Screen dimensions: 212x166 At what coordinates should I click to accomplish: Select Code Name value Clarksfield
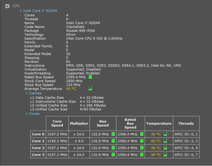coord(75,27)
